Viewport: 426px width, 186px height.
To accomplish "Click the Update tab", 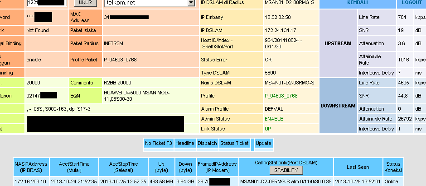I will click(x=263, y=143).
